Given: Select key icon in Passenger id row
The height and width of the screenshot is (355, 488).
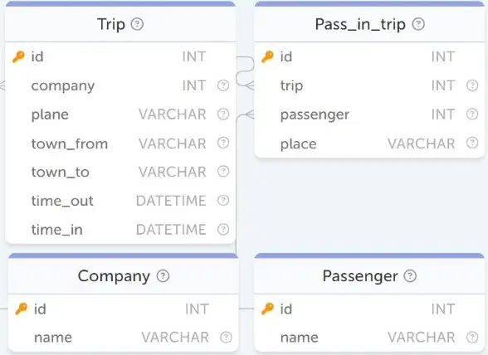Looking at the screenshot, I should pyautogui.click(x=267, y=309).
